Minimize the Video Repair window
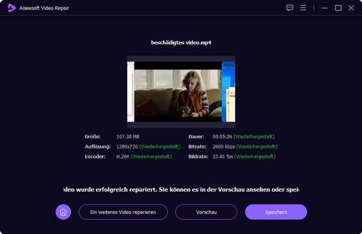362x234 pixels. pyautogui.click(x=325, y=8)
